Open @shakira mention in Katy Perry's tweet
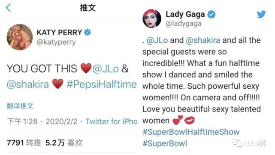 click(x=28, y=84)
